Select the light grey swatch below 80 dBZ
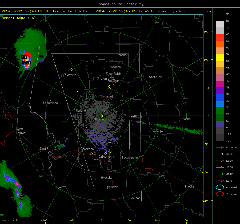 pos(220,24)
